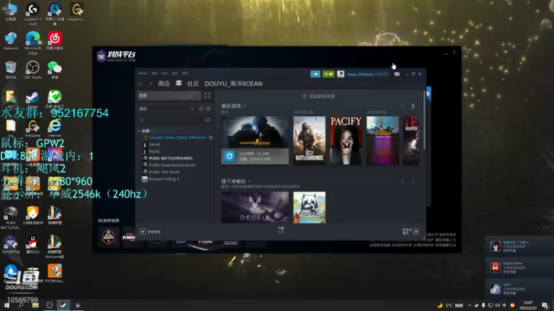Click the Windows Start button
This screenshot has width=554, height=311.
(6, 305)
